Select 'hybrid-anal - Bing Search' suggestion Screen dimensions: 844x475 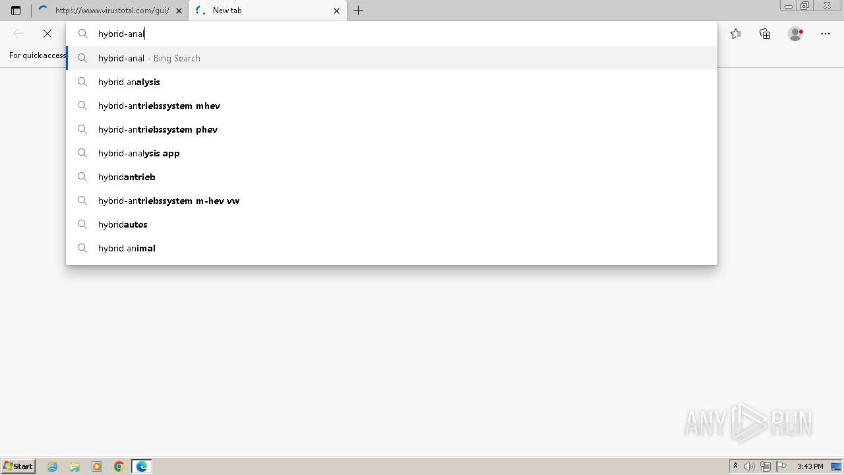(392, 58)
